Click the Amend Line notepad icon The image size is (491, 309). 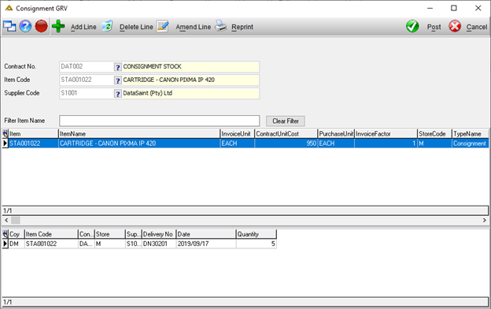pos(163,26)
